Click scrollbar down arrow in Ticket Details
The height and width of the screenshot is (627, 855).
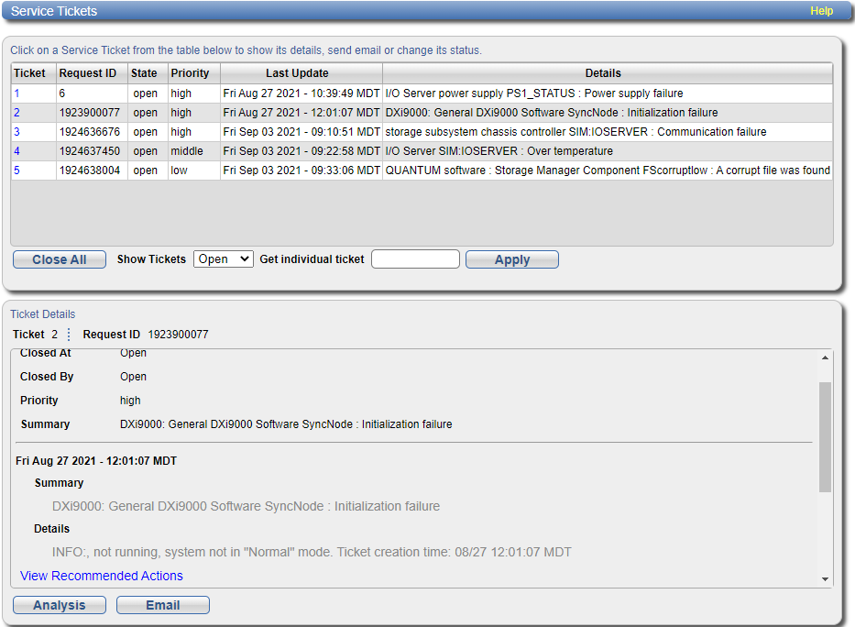(x=825, y=579)
